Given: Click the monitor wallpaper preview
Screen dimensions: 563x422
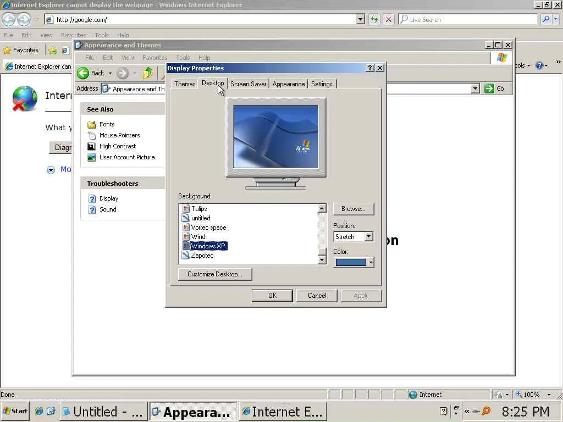Looking at the screenshot, I should pos(276,137).
